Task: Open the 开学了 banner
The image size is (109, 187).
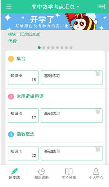Action: pyautogui.click(x=55, y=22)
